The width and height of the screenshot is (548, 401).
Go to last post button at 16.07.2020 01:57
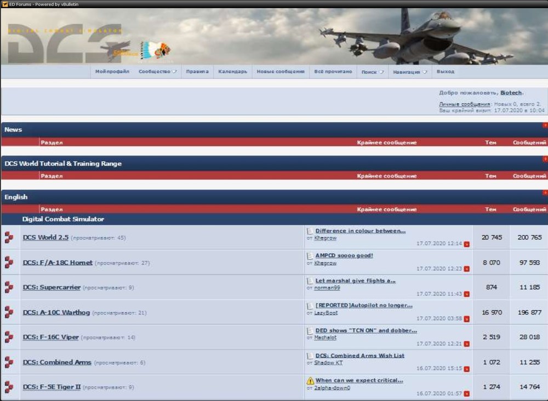[x=466, y=394]
